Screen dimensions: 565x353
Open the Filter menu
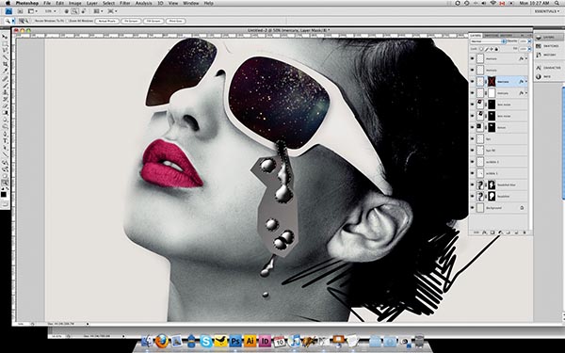(x=124, y=3)
